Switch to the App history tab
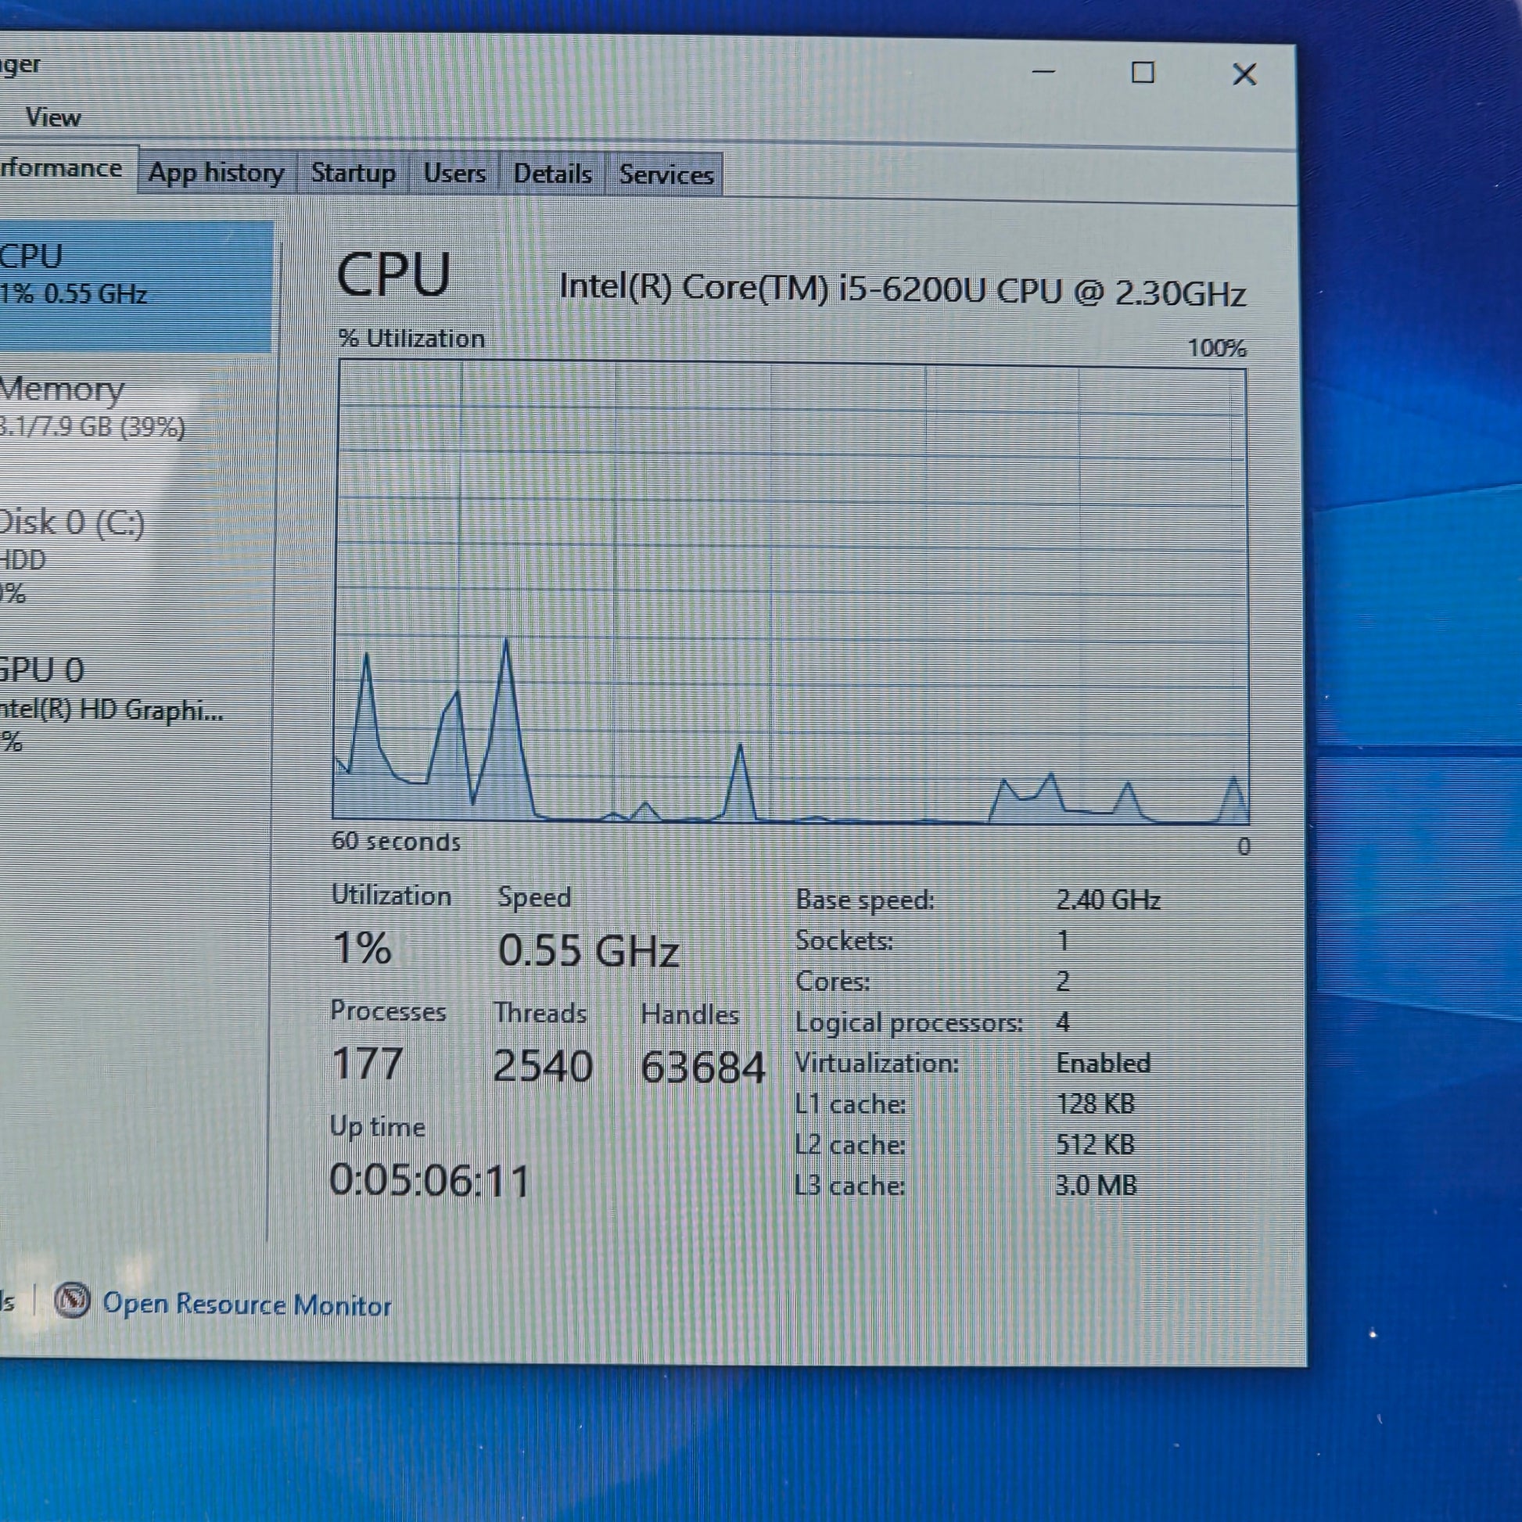 pyautogui.click(x=216, y=173)
